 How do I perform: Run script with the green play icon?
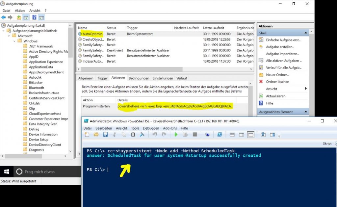pos(176,135)
